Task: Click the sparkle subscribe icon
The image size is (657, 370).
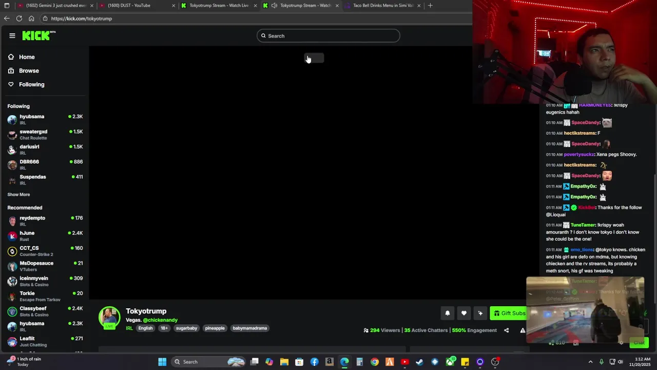Action: (x=480, y=313)
